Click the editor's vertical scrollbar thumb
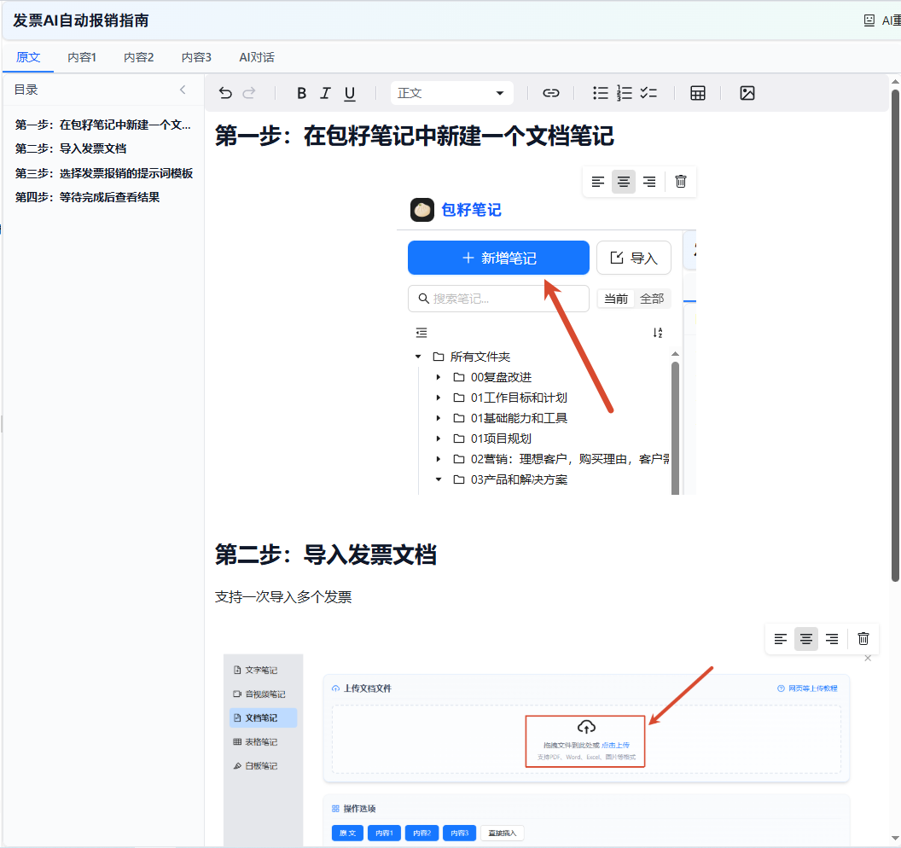901x848 pixels. pos(895,335)
